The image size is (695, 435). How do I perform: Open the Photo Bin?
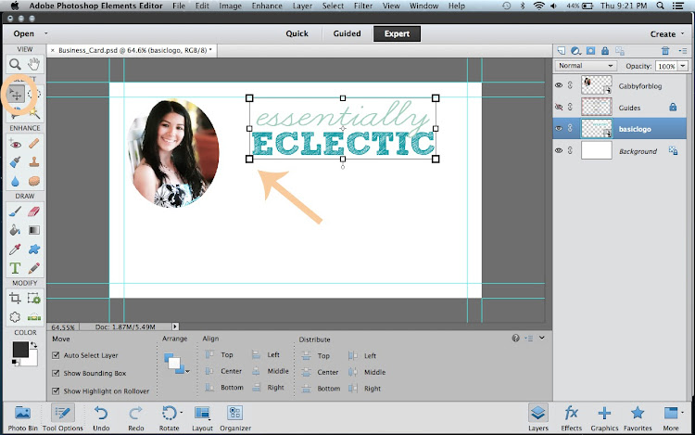[x=22, y=416]
